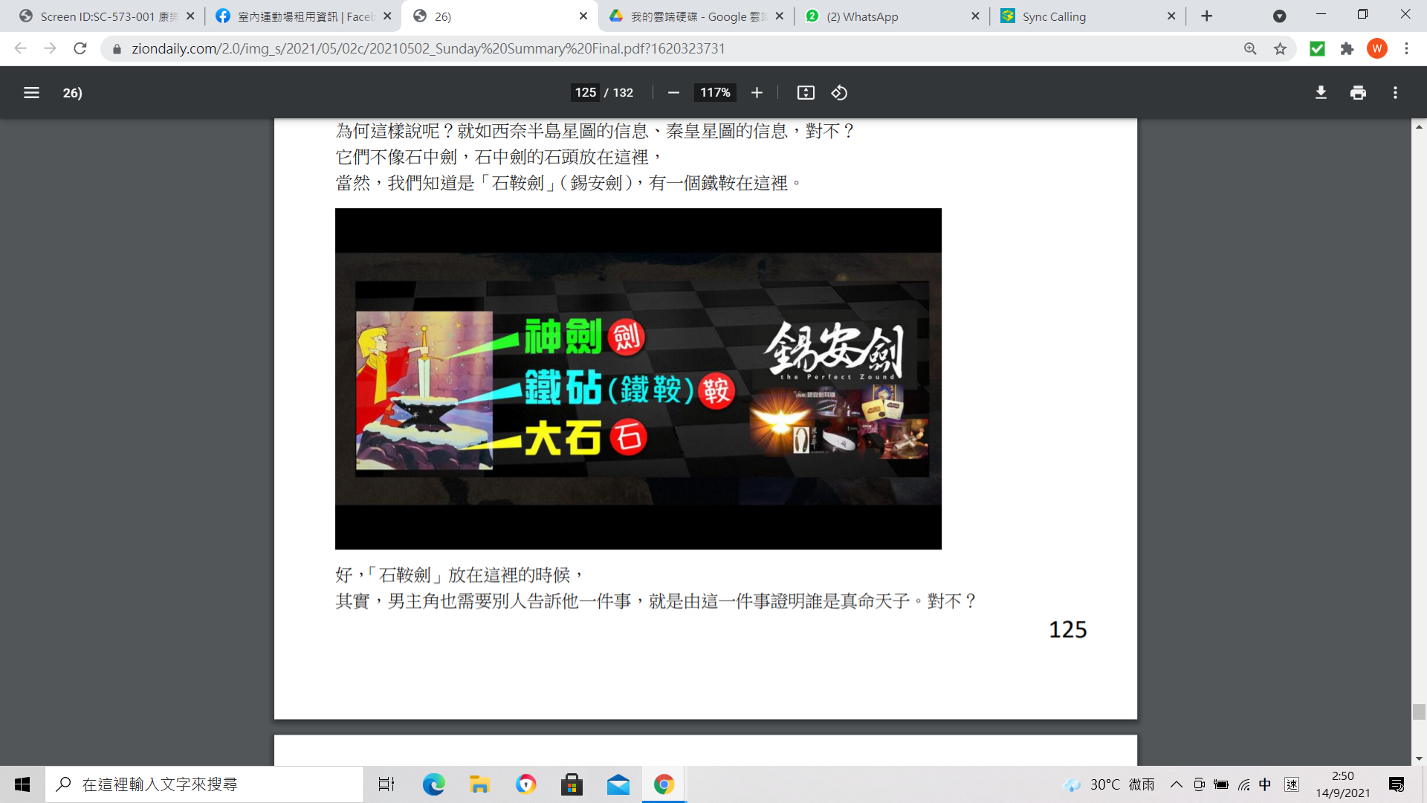Open a new browser tab
The width and height of the screenshot is (1427, 803).
point(1207,16)
